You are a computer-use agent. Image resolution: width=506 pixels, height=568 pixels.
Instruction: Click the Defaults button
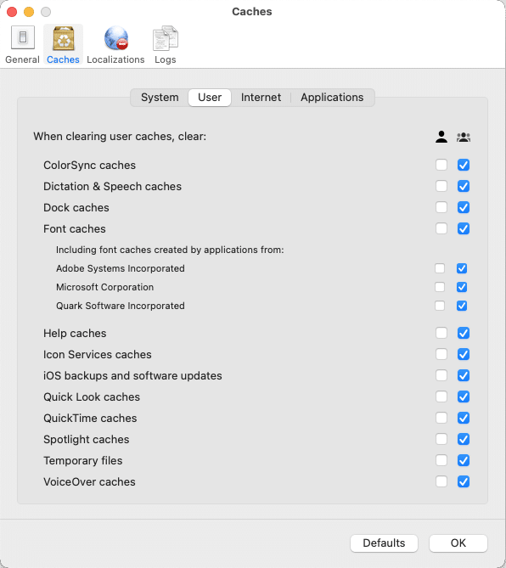point(384,543)
